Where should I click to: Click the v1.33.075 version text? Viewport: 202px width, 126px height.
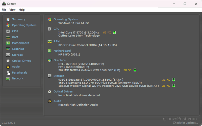point(8,123)
